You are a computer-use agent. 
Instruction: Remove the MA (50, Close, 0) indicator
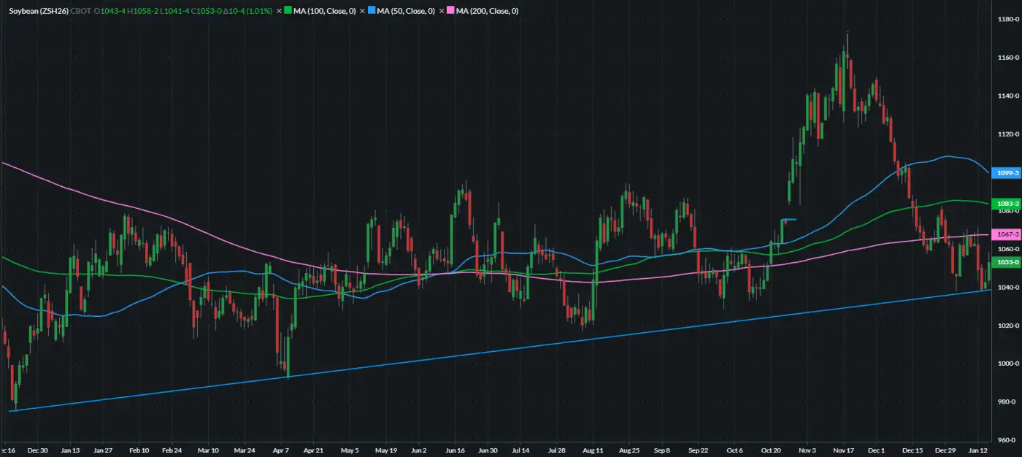pos(363,11)
